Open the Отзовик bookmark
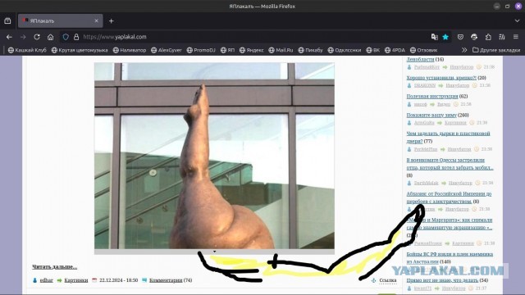 [x=424, y=50]
